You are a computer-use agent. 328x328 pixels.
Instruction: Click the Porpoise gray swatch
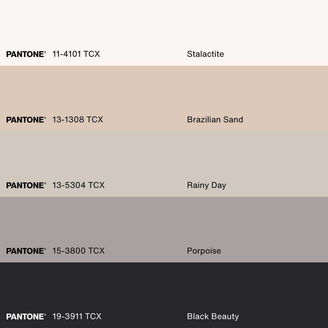(164, 223)
